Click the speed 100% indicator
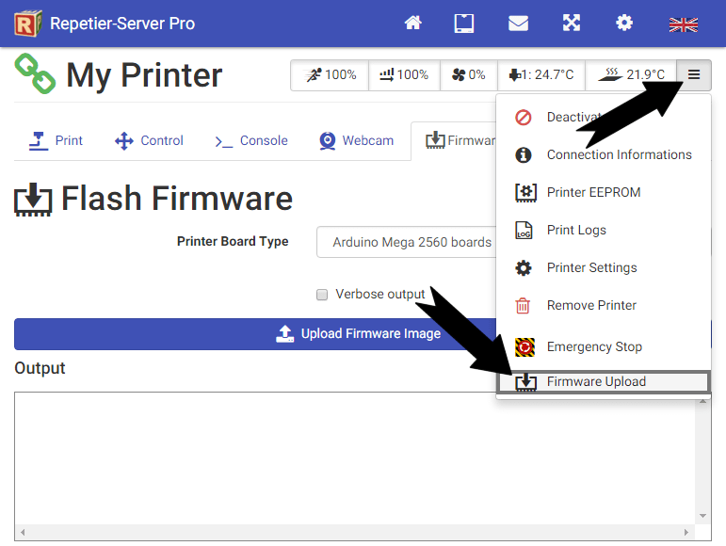The image size is (726, 546). coord(330,75)
